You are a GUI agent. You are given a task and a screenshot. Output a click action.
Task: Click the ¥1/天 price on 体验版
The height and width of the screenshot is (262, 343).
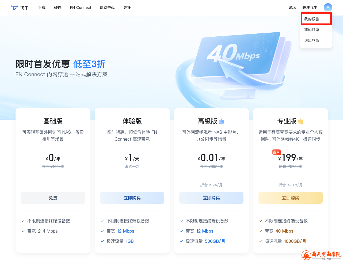coord(132,158)
